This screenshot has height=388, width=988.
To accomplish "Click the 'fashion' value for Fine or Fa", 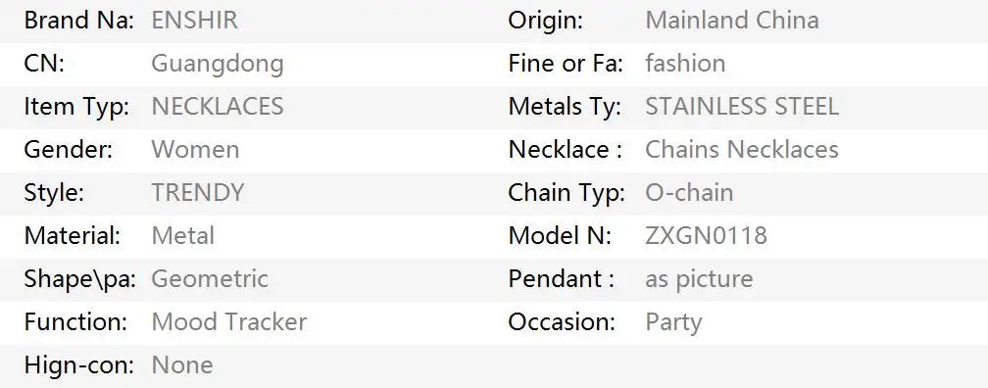I will tap(685, 64).
